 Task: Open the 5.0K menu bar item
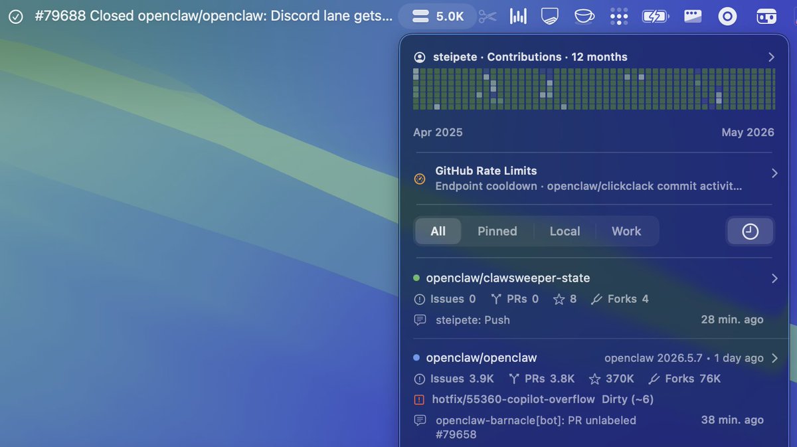point(437,17)
